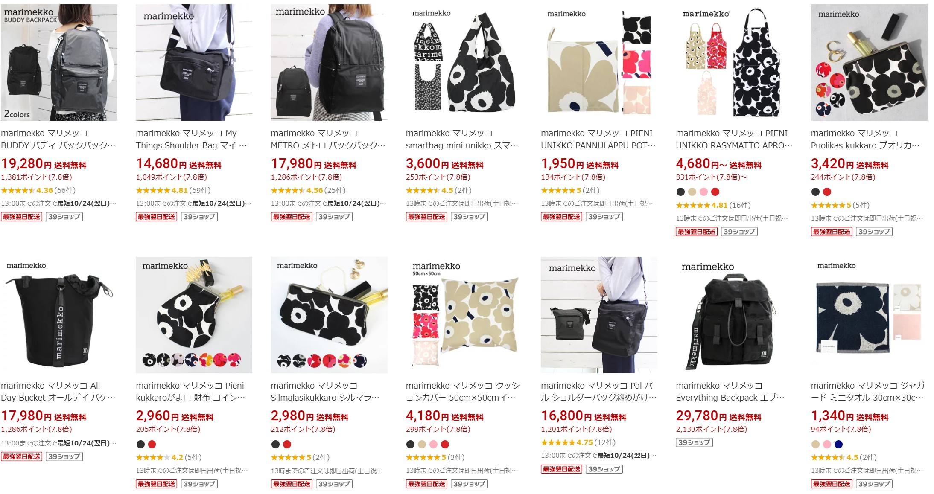934x494 pixels.
Task: Choose the black swatch under Pieni kukkaro
Action: tap(140, 444)
